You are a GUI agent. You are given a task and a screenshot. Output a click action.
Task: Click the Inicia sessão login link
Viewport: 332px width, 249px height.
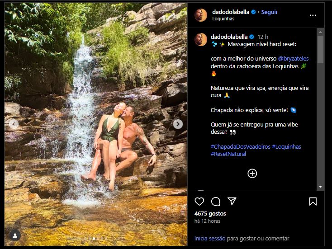(x=210, y=239)
